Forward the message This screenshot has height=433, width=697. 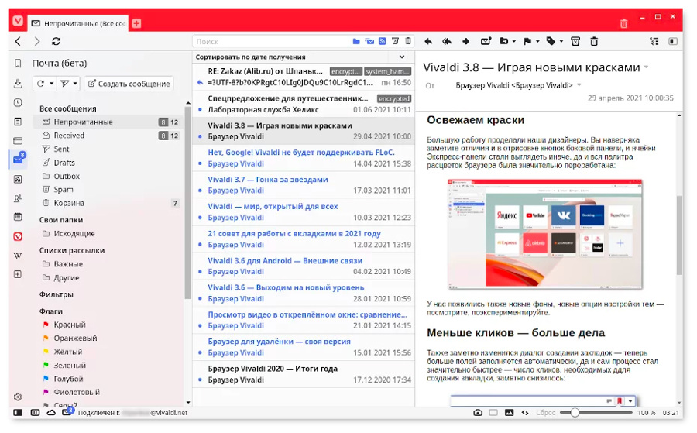pyautogui.click(x=466, y=41)
